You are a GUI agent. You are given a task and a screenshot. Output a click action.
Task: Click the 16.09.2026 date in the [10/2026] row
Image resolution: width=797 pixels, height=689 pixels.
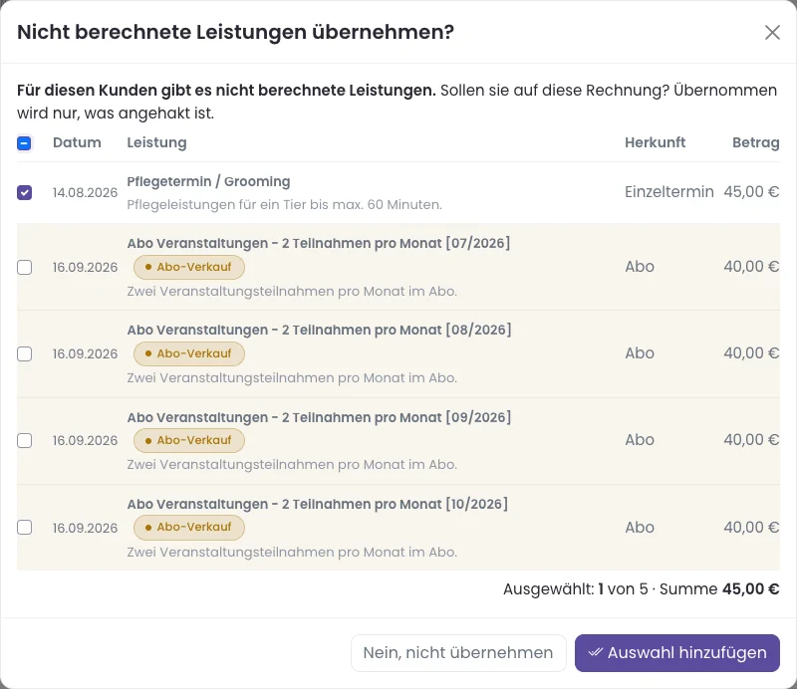[x=85, y=528]
